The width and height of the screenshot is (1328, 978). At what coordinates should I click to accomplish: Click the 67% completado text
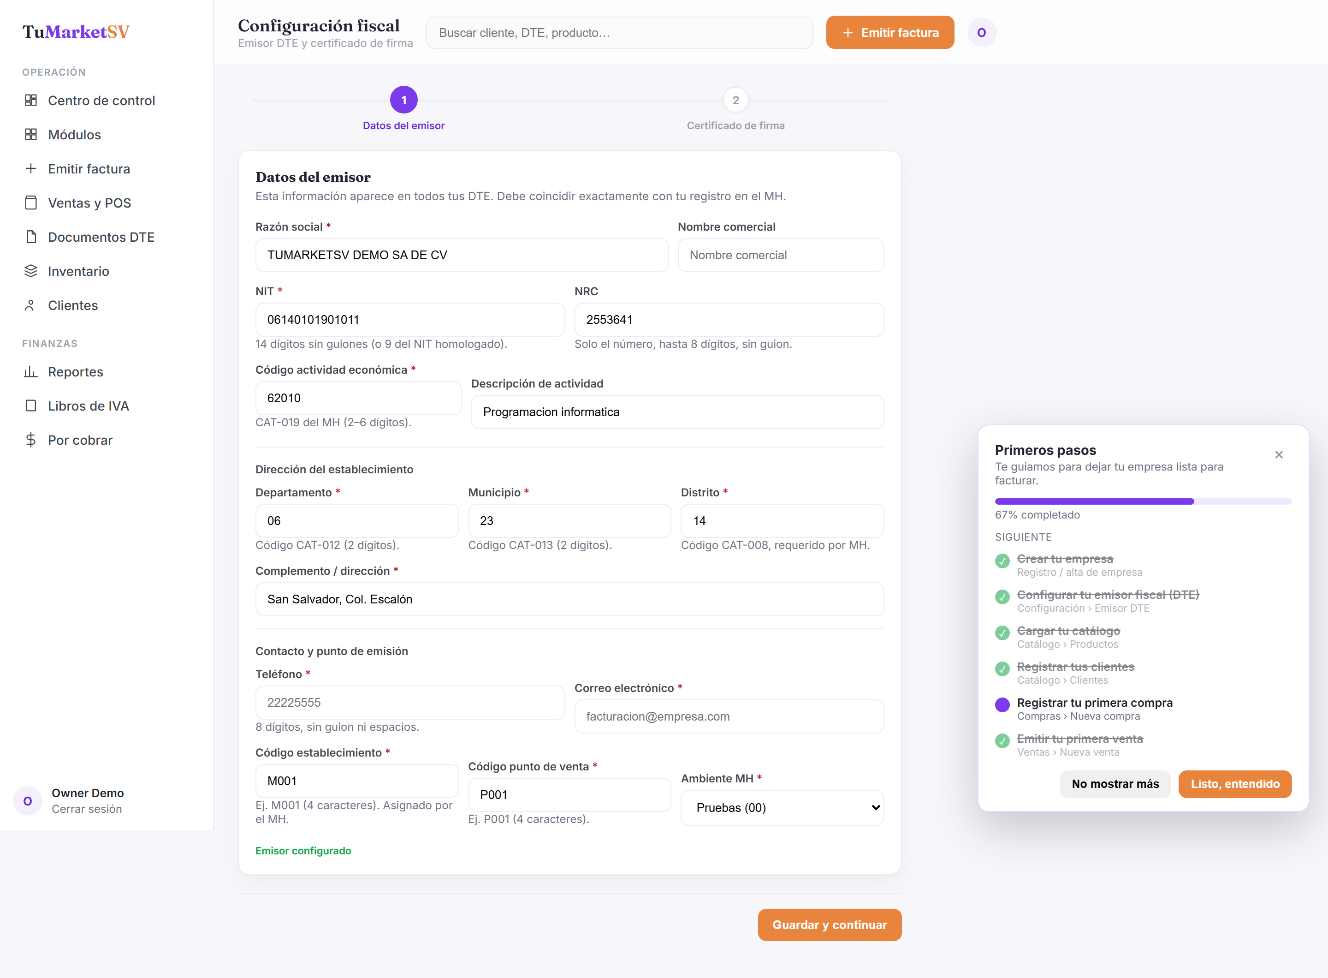click(1037, 515)
